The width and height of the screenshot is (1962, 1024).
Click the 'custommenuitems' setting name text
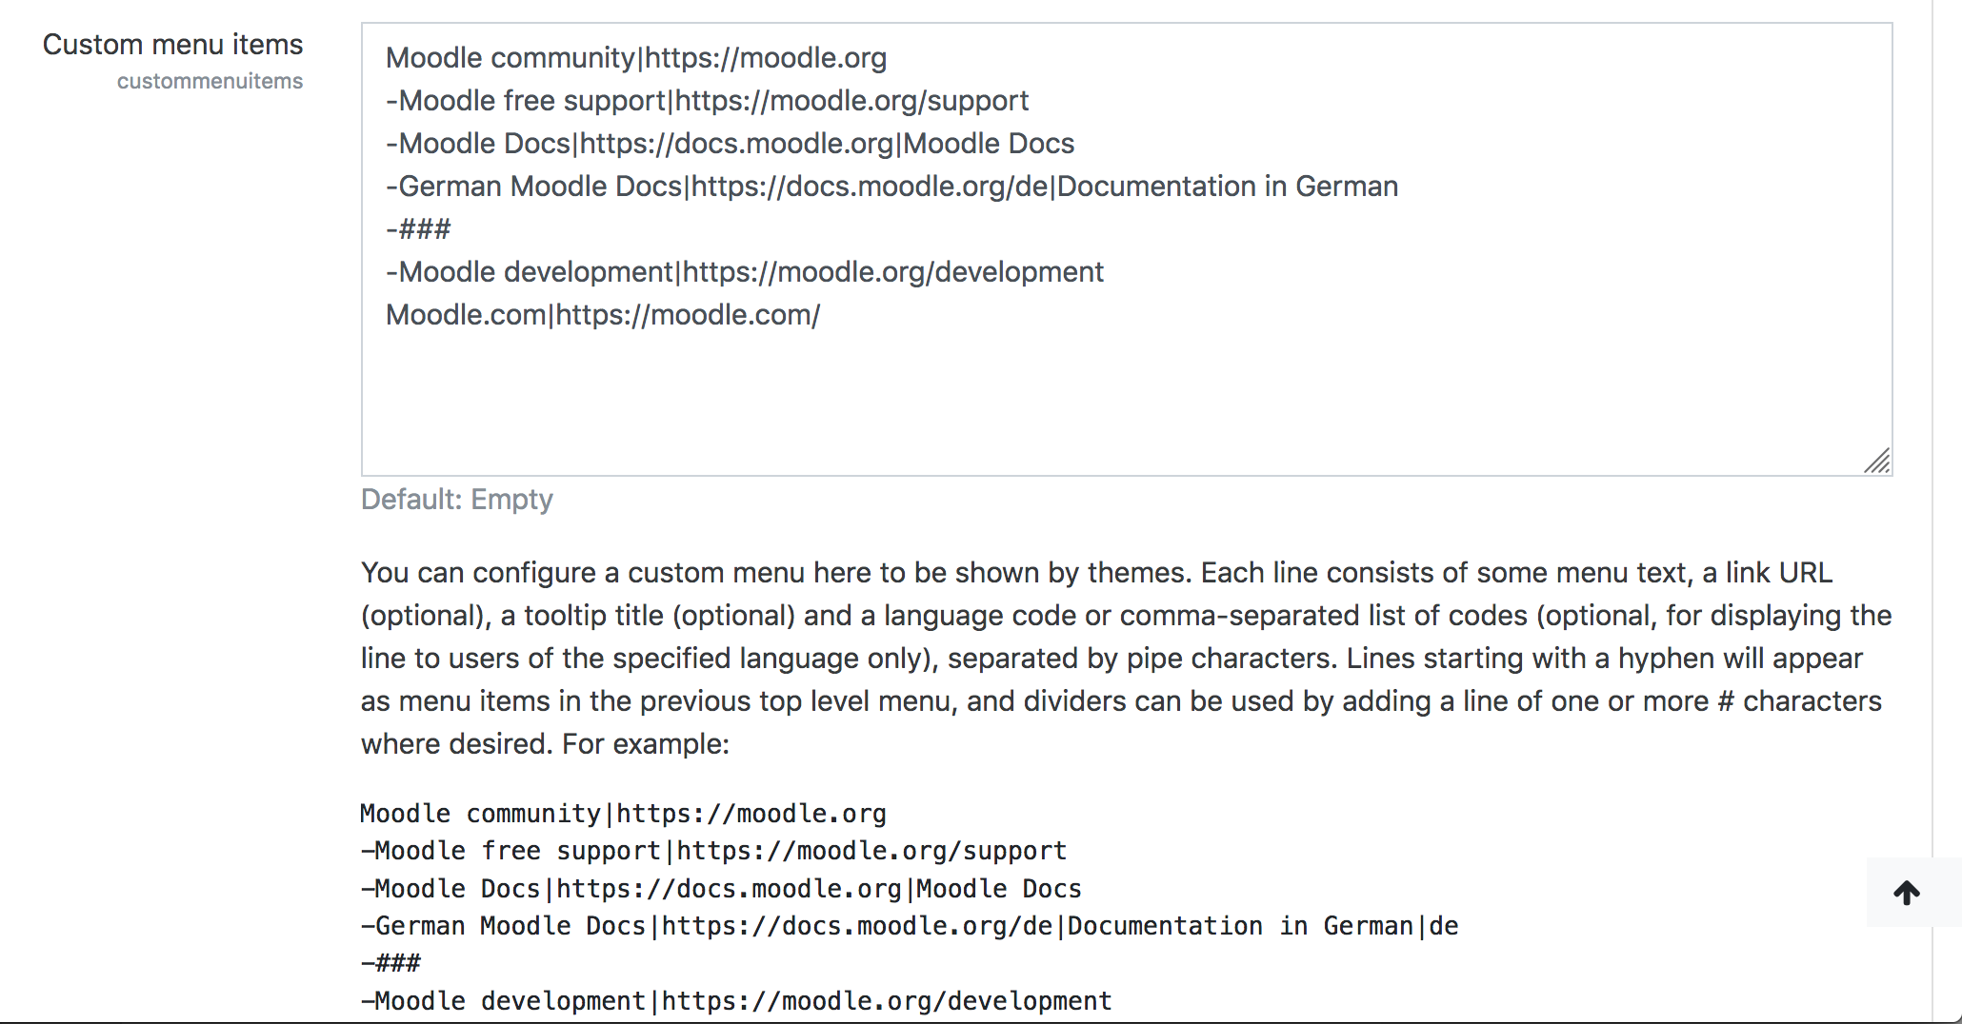pos(210,82)
